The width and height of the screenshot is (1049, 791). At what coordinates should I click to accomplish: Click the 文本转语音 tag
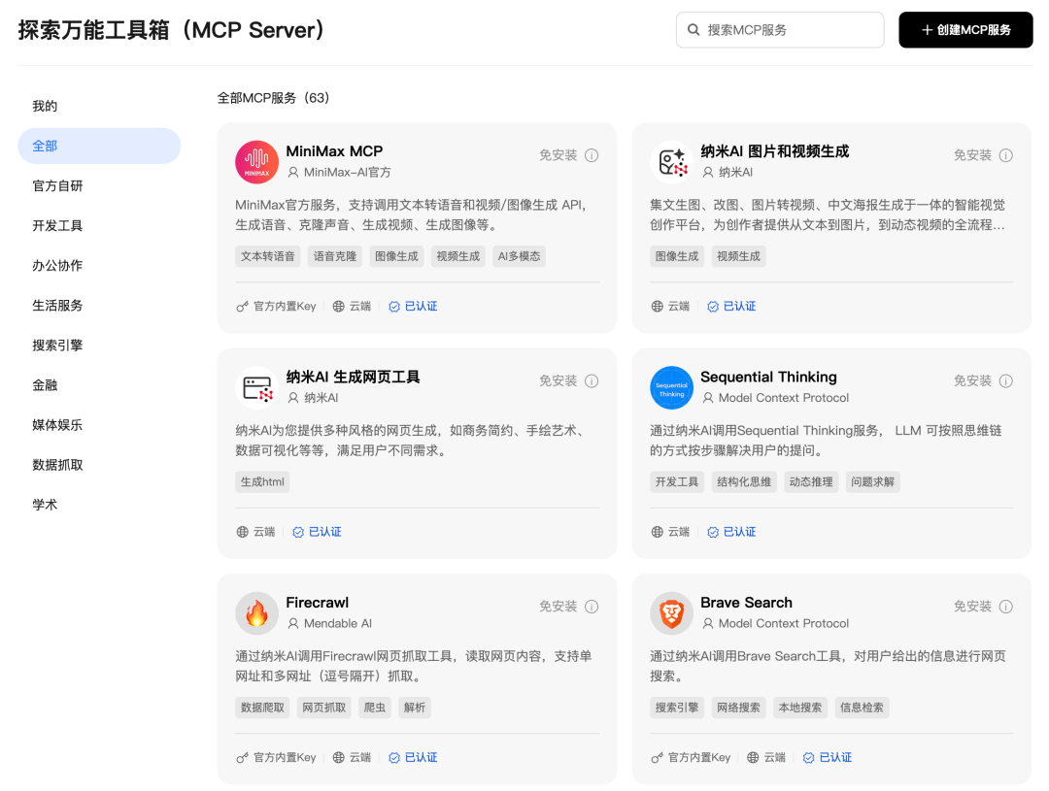tap(268, 256)
